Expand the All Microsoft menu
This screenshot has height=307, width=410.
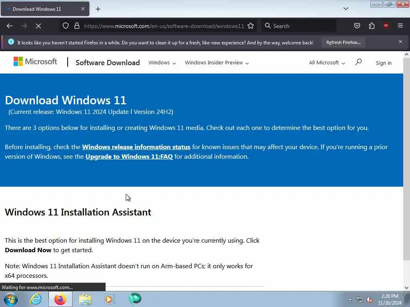tap(327, 63)
